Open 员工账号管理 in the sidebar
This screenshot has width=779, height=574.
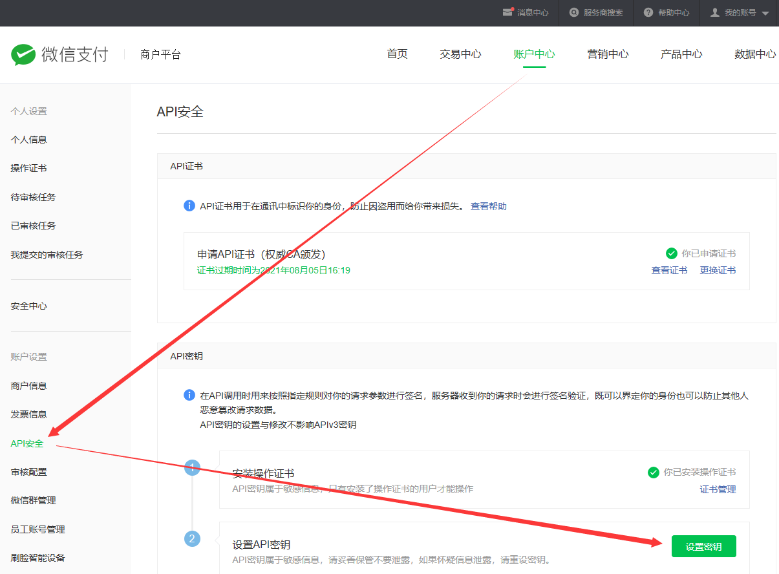pyautogui.click(x=38, y=529)
